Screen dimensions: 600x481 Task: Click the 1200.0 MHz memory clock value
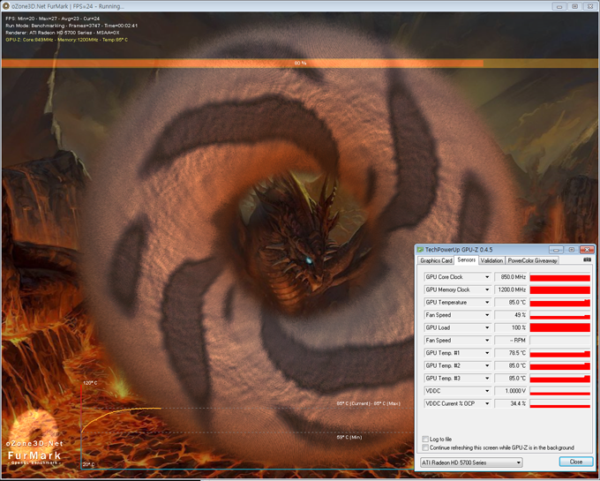tap(511, 289)
